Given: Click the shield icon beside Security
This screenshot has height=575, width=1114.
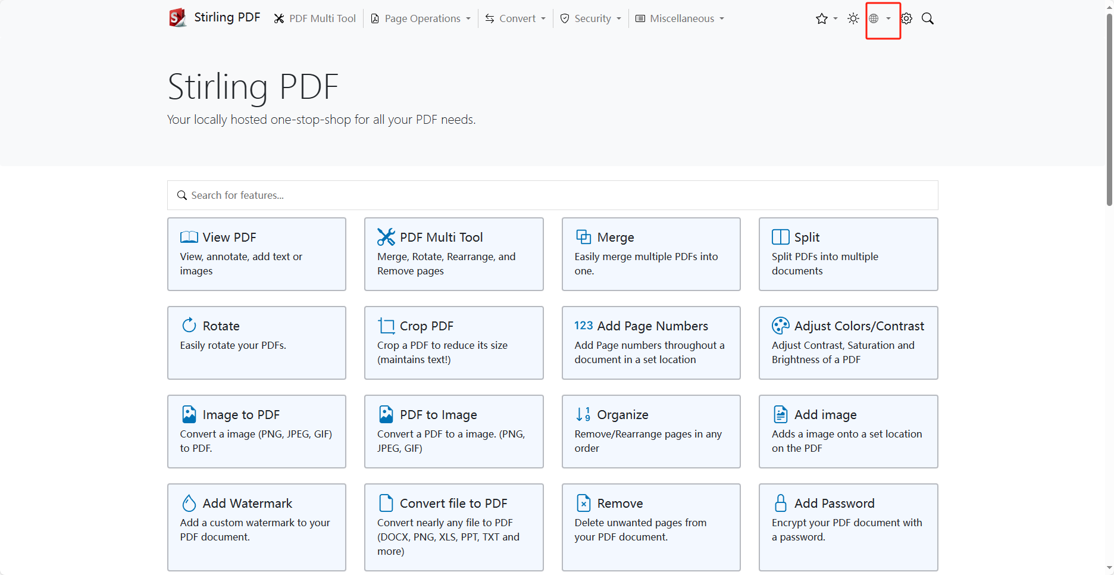Looking at the screenshot, I should (565, 18).
